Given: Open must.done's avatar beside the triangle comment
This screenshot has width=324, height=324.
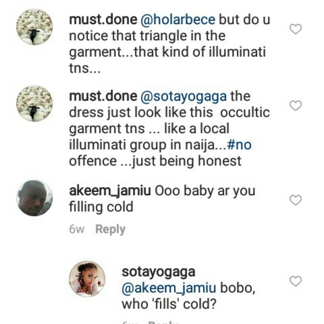Looking at the screenshot, I should 34,27.
